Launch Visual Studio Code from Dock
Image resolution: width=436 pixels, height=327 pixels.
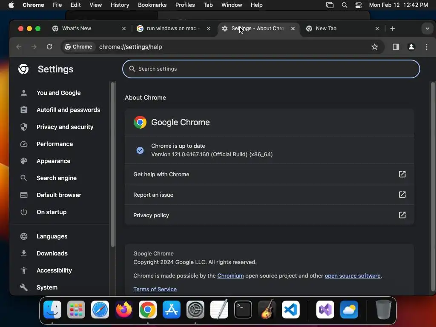290,310
